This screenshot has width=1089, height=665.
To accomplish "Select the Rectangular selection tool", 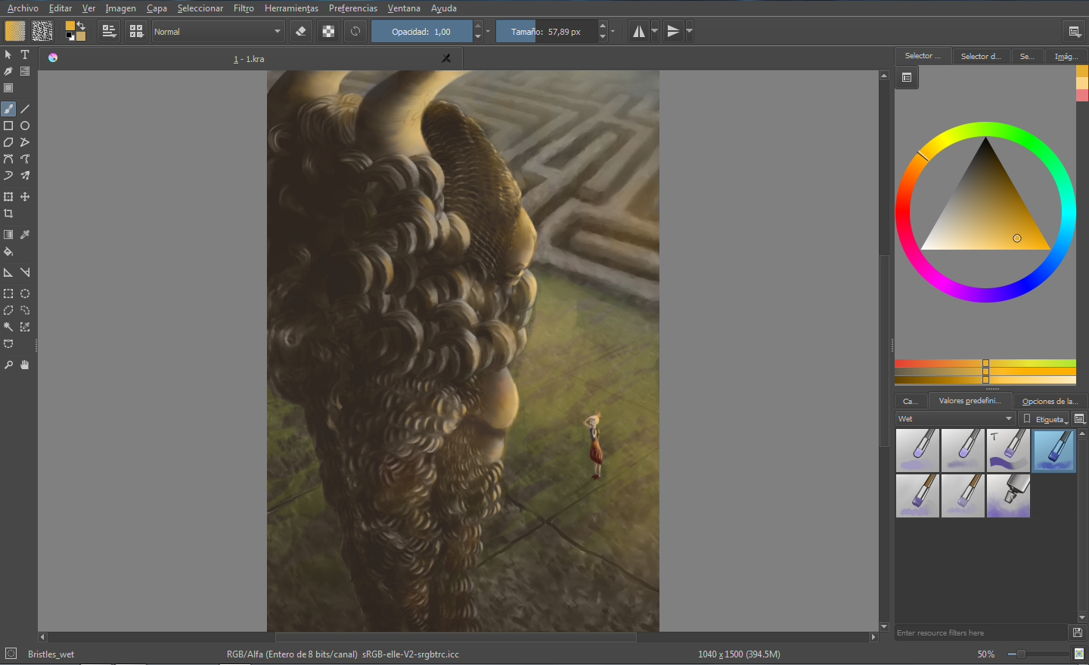I will click(8, 294).
